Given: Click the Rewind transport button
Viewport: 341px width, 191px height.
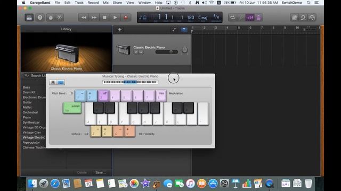Looking at the screenshot, I should tap(84, 18).
